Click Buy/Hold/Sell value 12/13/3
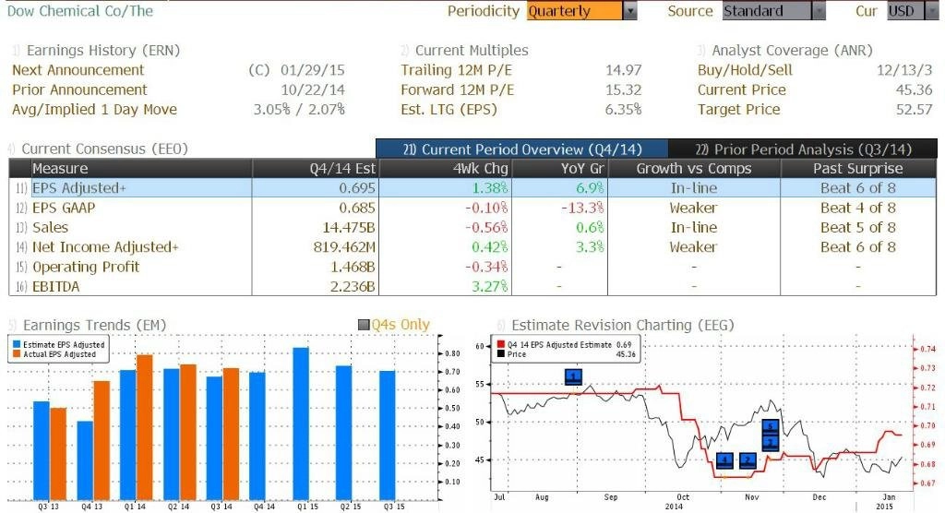The height and width of the screenshot is (513, 945). (904, 70)
